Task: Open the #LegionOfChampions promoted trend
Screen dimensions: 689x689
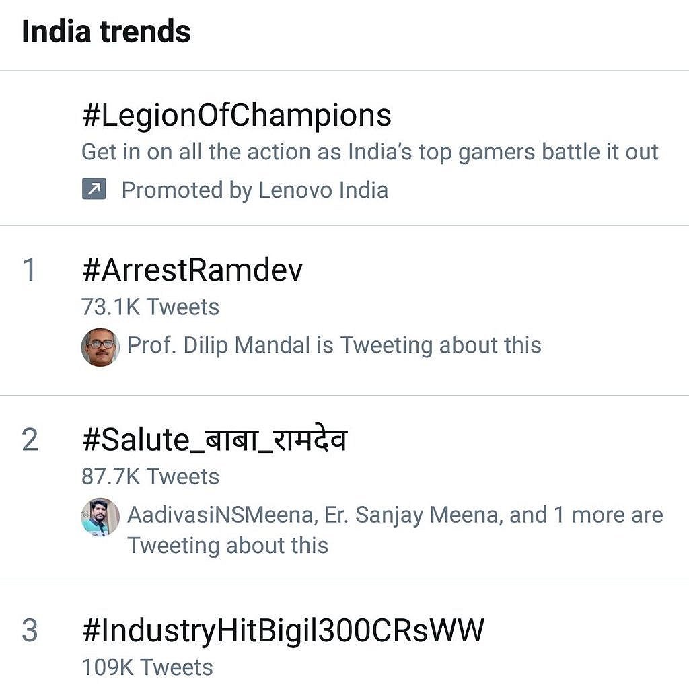Action: tap(236, 116)
